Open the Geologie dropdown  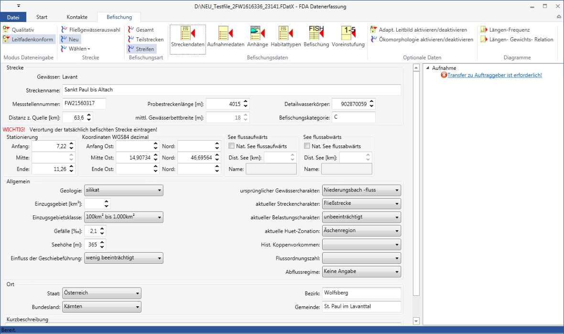124,190
